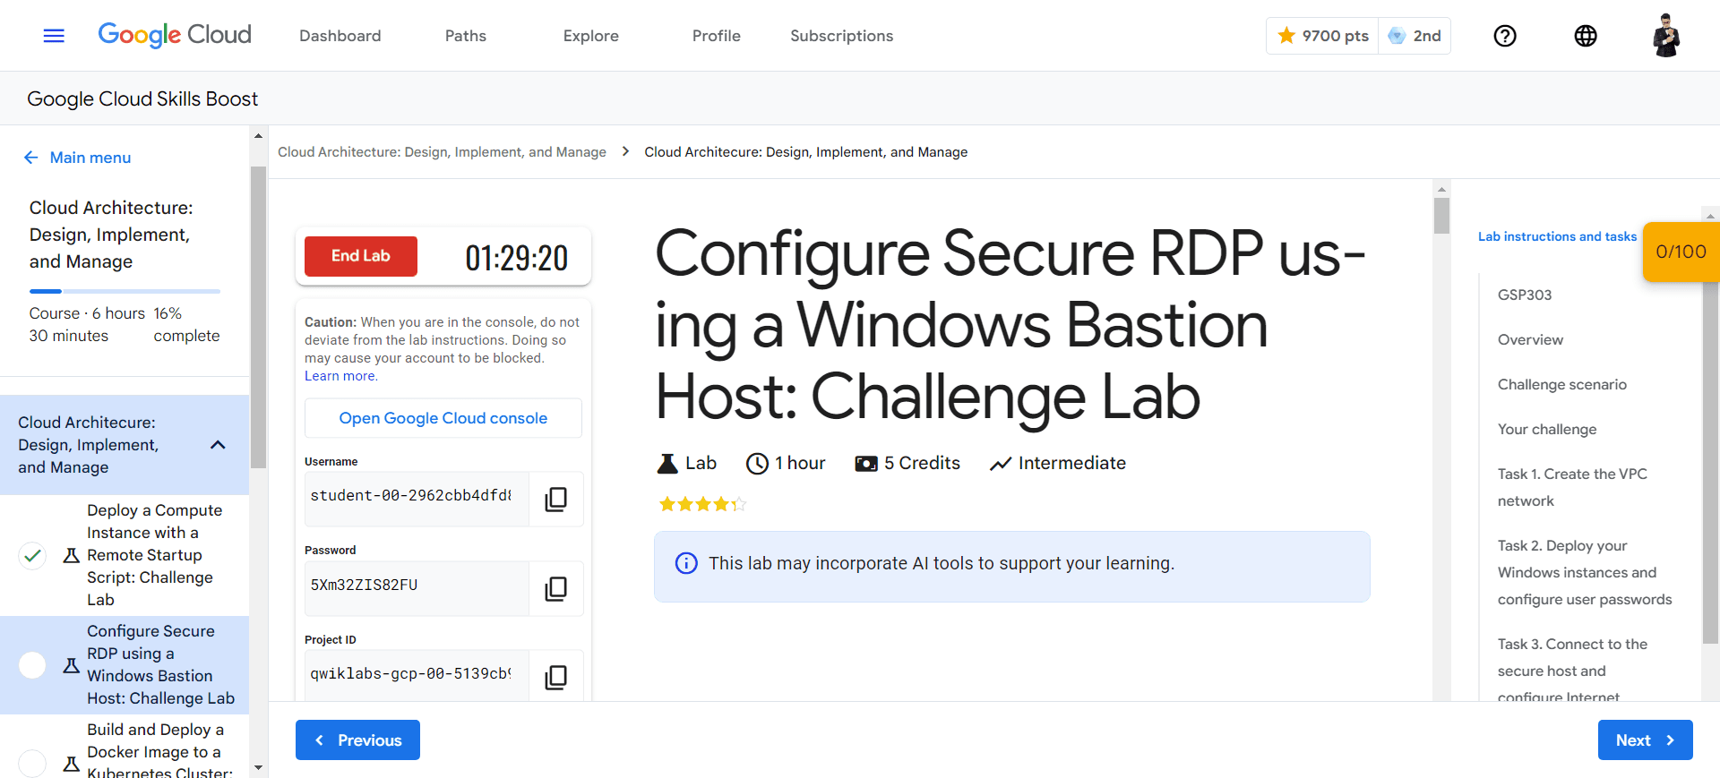Screen dimensions: 1720x778
Task: Open the hamburger navigation menu
Action: tap(54, 36)
